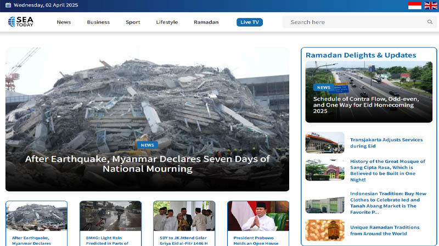Select the Ramadan navigation item
The width and height of the screenshot is (439, 246).
coord(206,22)
